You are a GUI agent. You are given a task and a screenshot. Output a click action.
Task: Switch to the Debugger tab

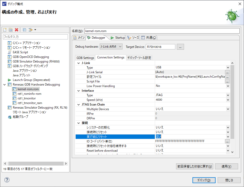click(96, 38)
